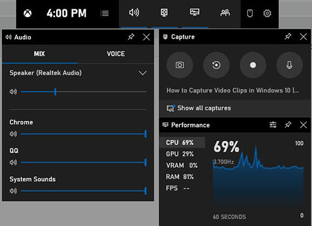This screenshot has height=226, width=312.
Task: Mute Chrome audio
Action: (13, 134)
